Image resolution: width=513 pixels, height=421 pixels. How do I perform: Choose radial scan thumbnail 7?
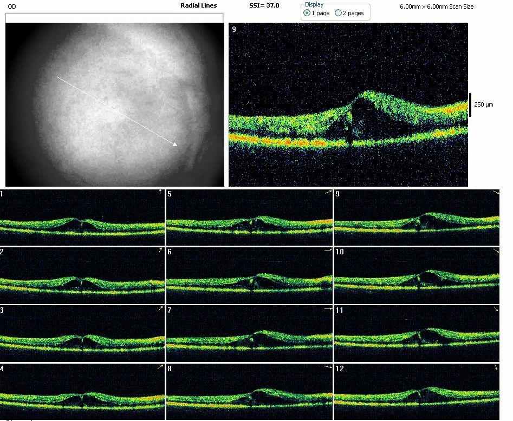[x=249, y=333]
